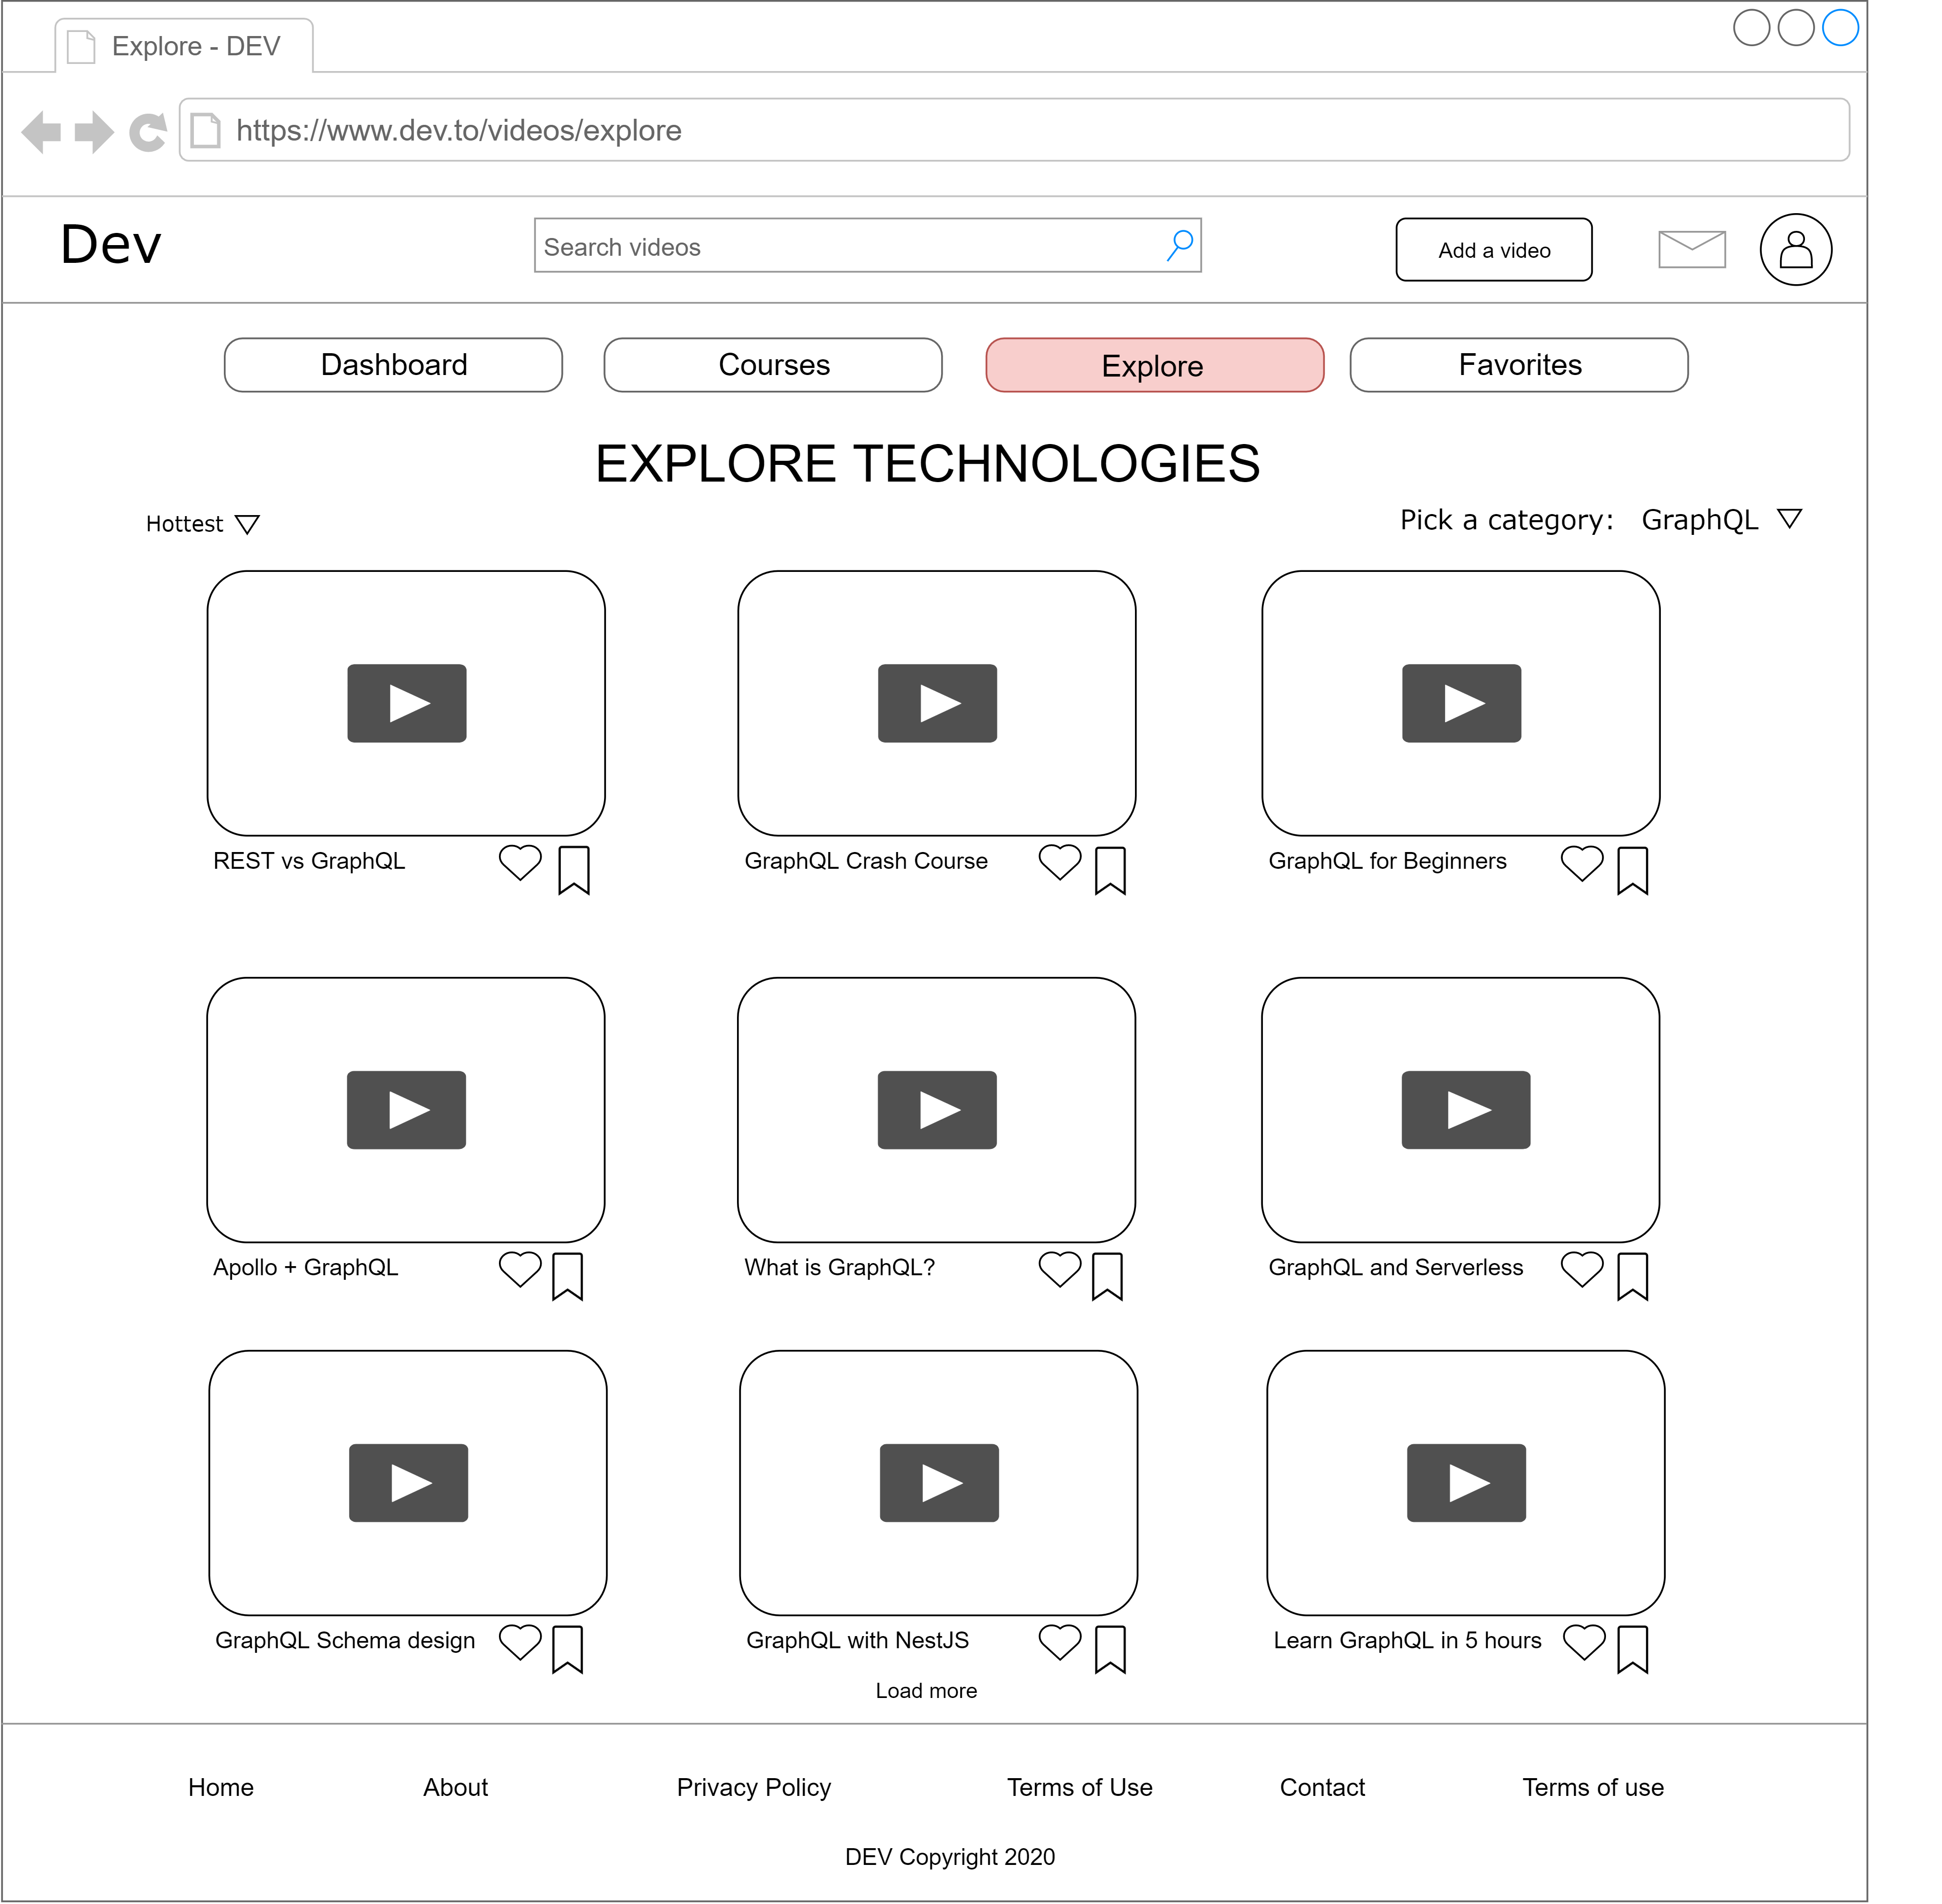Like the Apollo + GraphQL video
This screenshot has width=1942, height=1904.
point(519,1268)
